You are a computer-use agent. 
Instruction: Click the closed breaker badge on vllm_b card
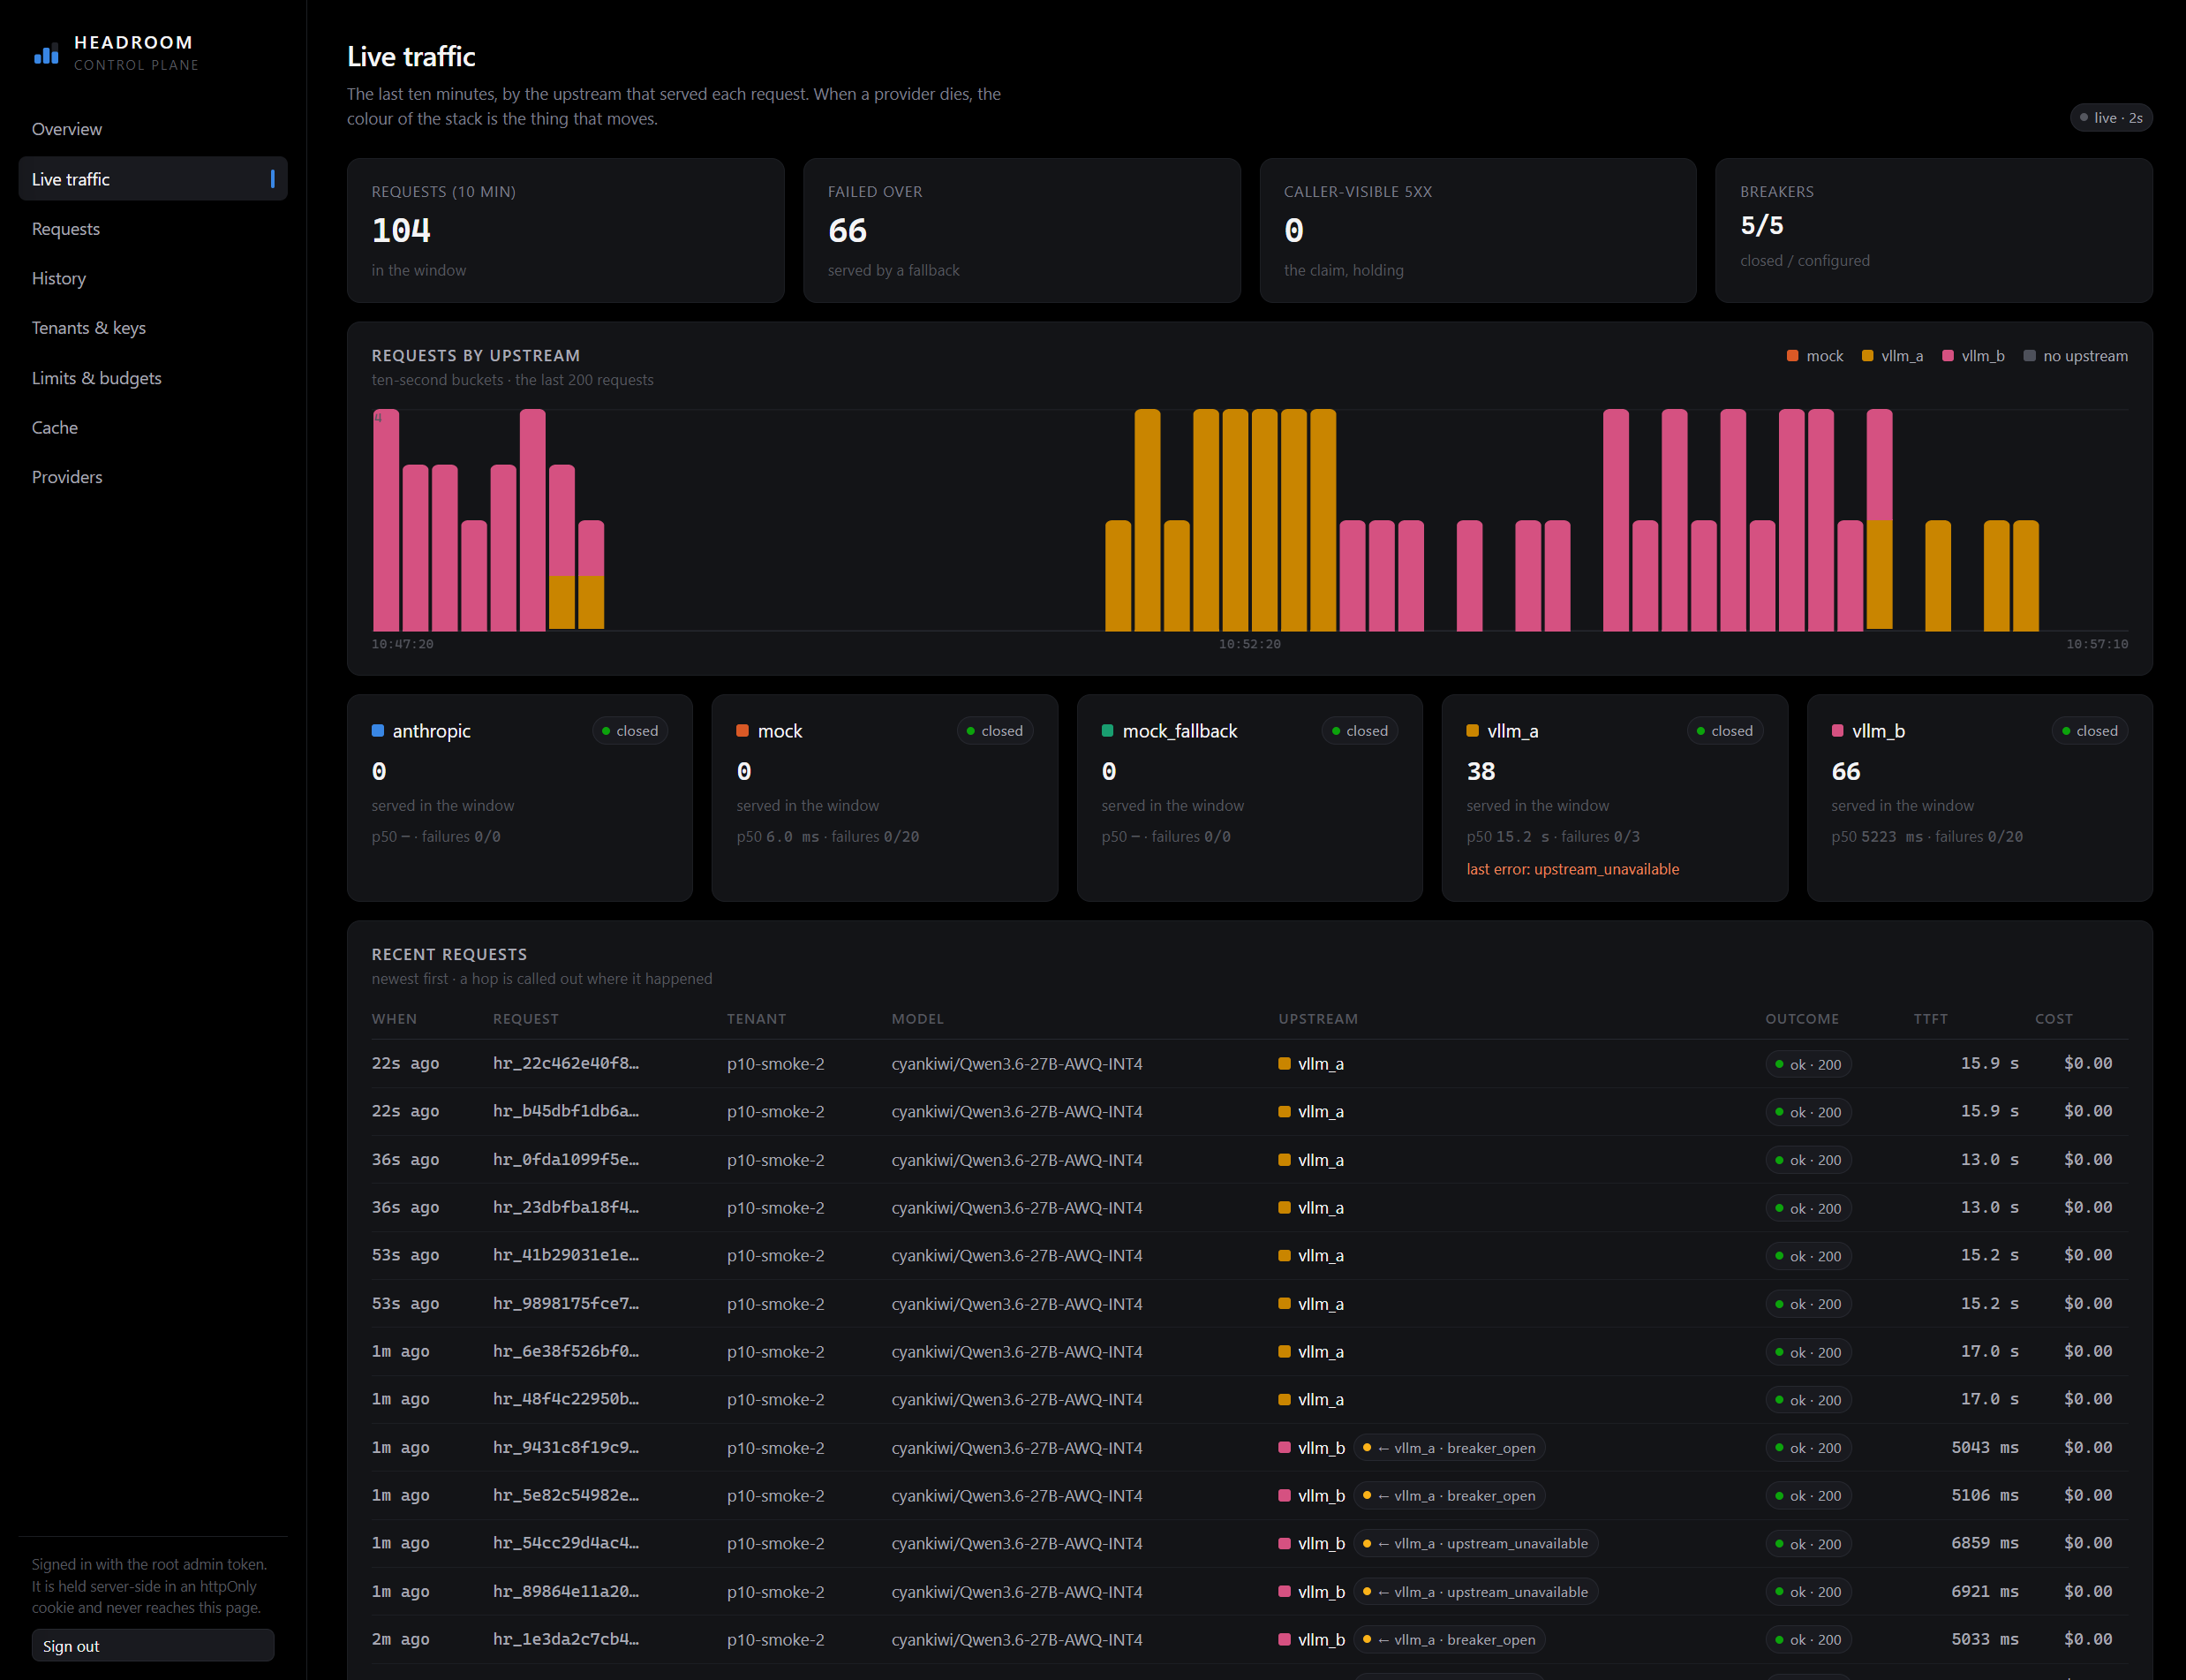coord(2089,731)
